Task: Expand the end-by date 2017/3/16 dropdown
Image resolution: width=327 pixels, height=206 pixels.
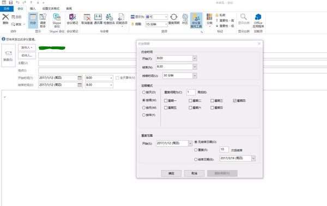Action: point(253,159)
